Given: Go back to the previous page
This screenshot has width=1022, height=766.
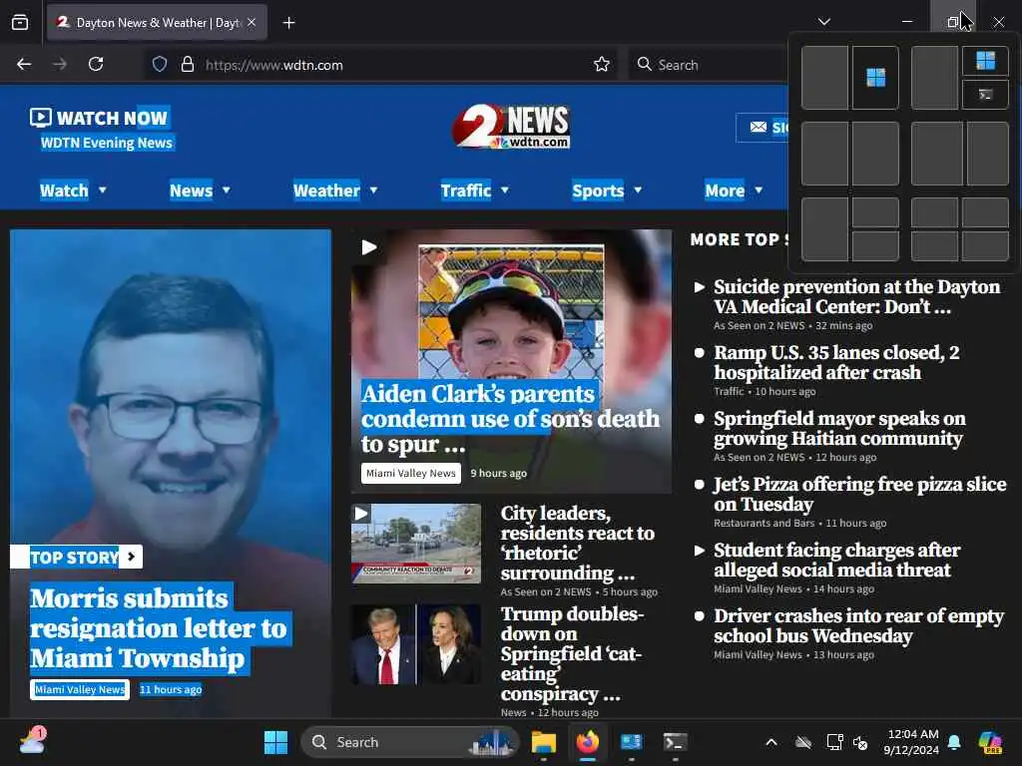Looking at the screenshot, I should coord(24,65).
